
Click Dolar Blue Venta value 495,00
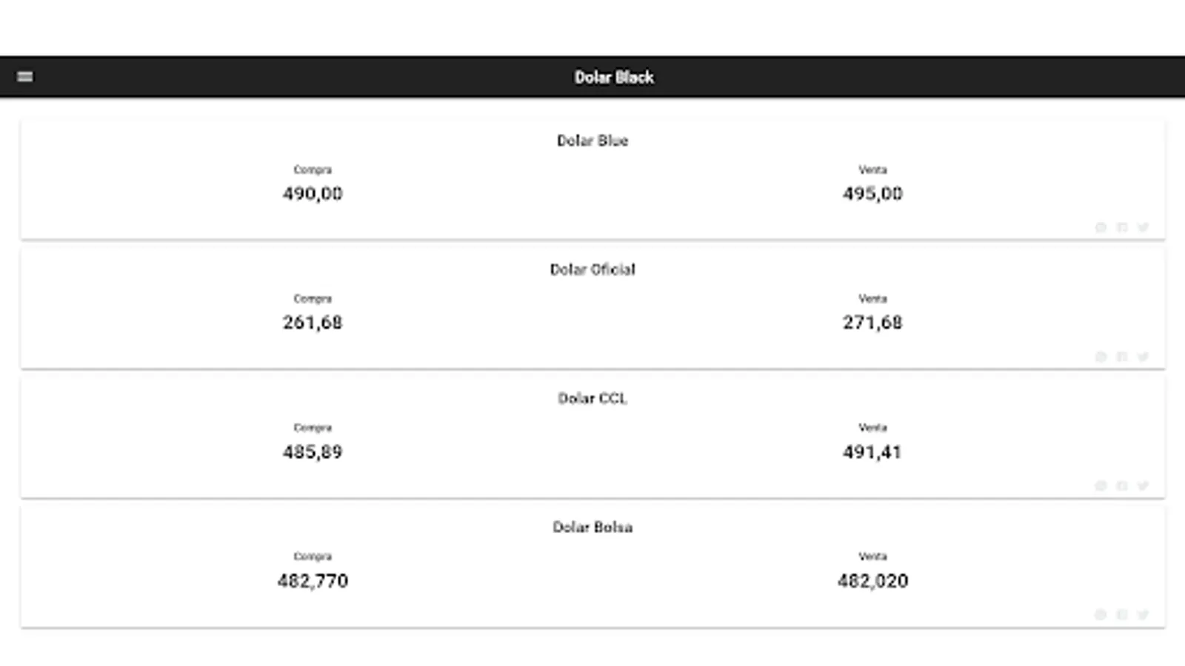[x=872, y=194]
